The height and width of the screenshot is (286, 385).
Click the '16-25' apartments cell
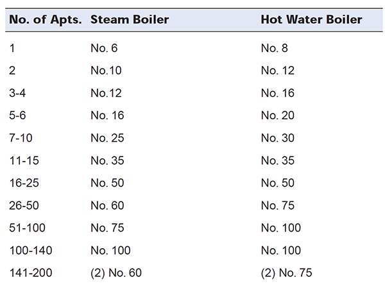[x=24, y=183]
